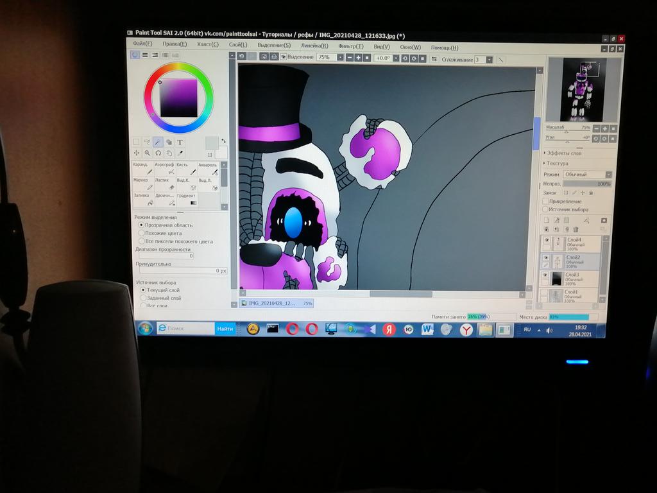
Task: Select the Градиент gradient tool
Action: click(187, 200)
